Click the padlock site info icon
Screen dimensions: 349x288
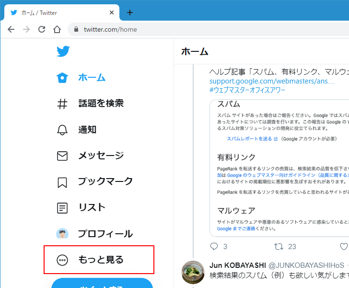tap(76, 29)
